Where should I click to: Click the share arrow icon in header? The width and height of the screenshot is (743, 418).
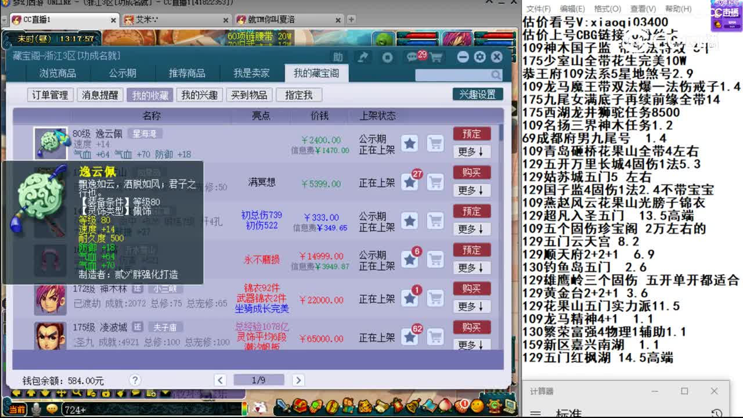363,57
